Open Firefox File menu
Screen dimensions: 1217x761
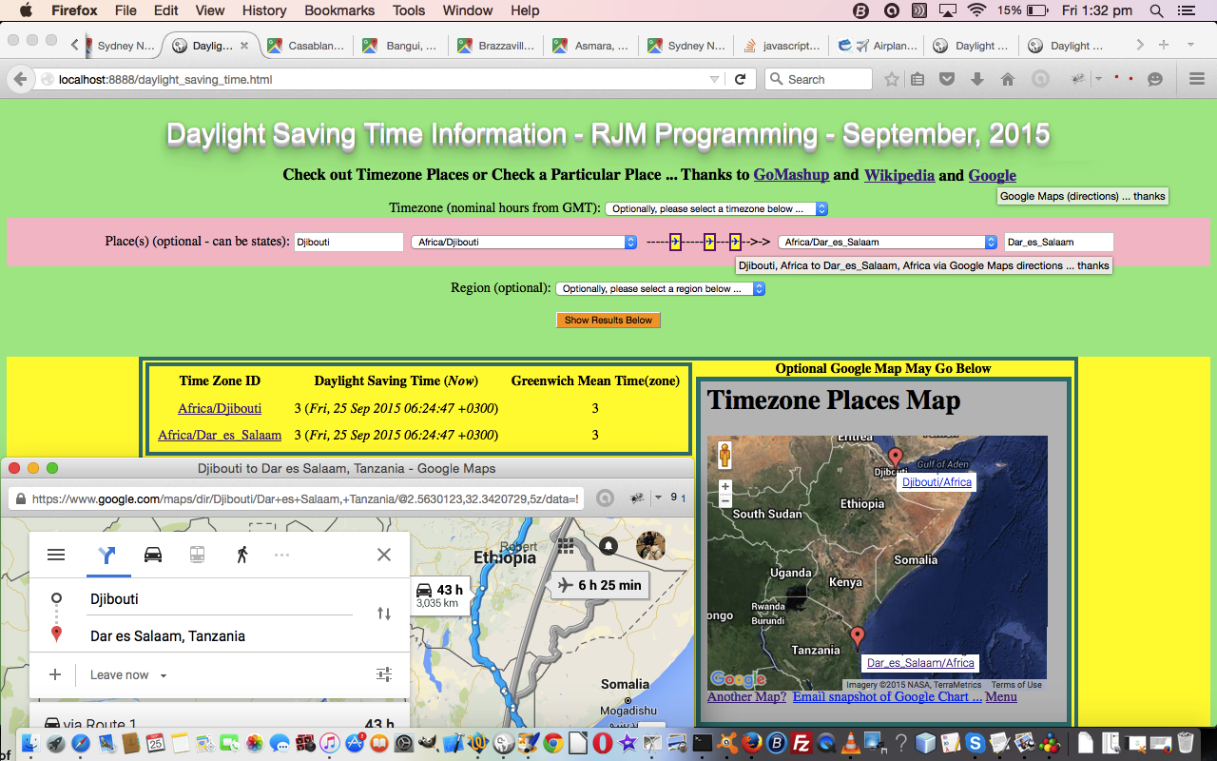point(126,10)
